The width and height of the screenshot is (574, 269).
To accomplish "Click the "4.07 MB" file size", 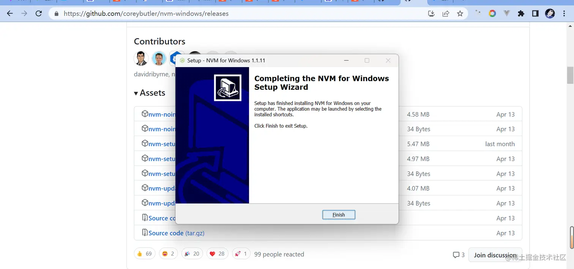I will point(418,188).
